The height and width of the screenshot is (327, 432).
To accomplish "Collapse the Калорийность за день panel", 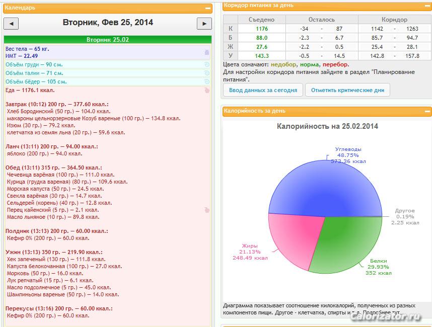I will coord(427,111).
